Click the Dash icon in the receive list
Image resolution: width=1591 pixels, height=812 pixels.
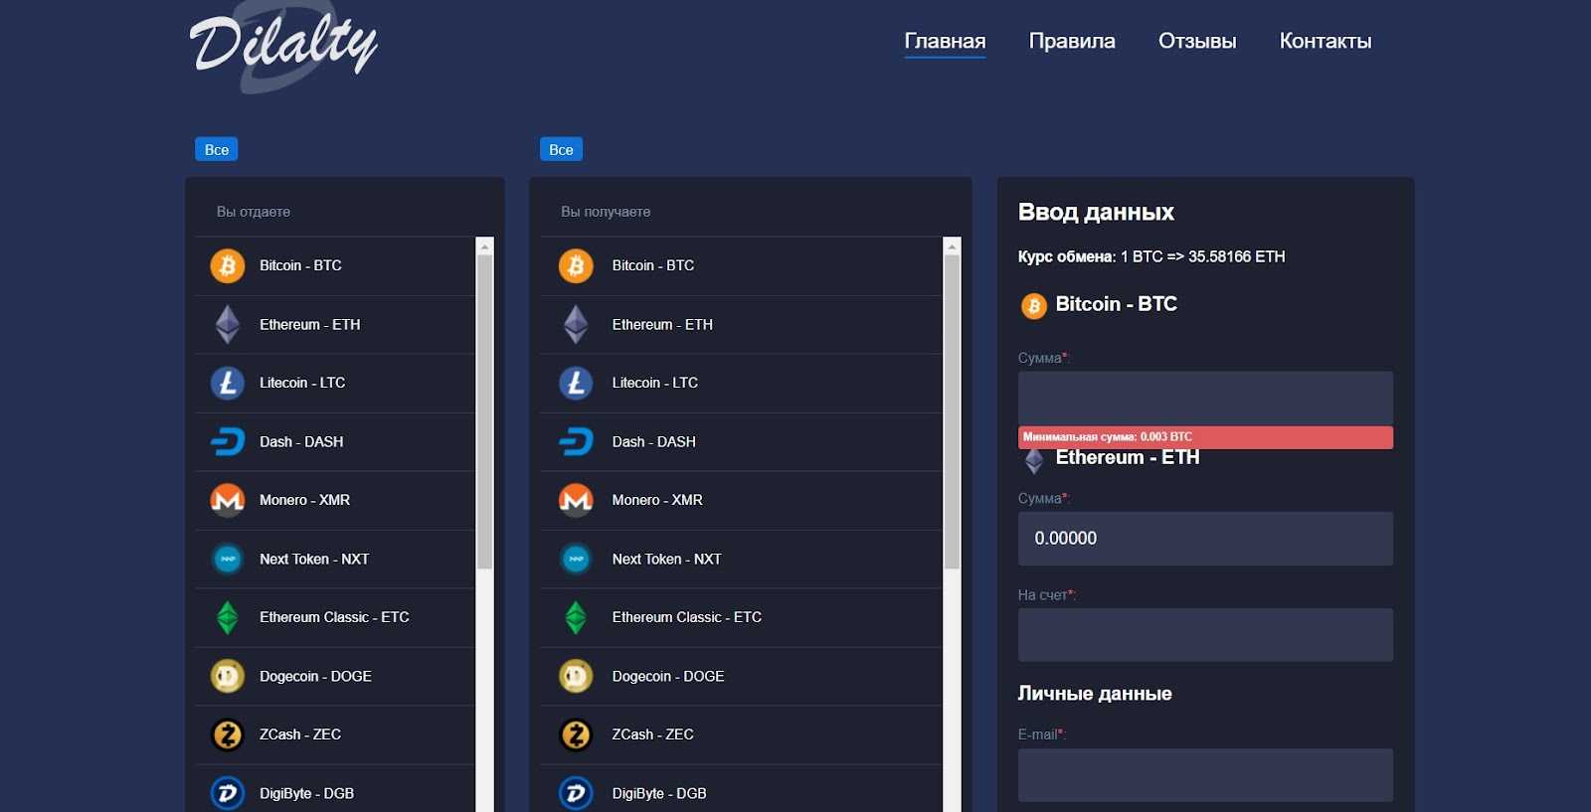[576, 441]
